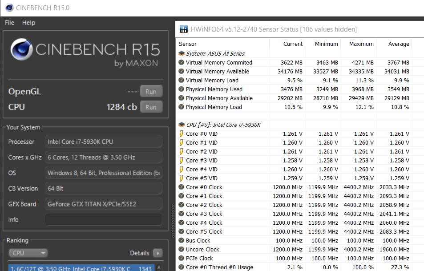Viewport: 424px width, 271px height.
Task: Run the OpenGL benchmark
Action: pos(151,91)
